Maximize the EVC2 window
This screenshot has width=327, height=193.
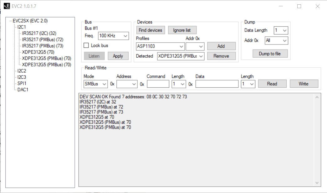click(x=299, y=6)
